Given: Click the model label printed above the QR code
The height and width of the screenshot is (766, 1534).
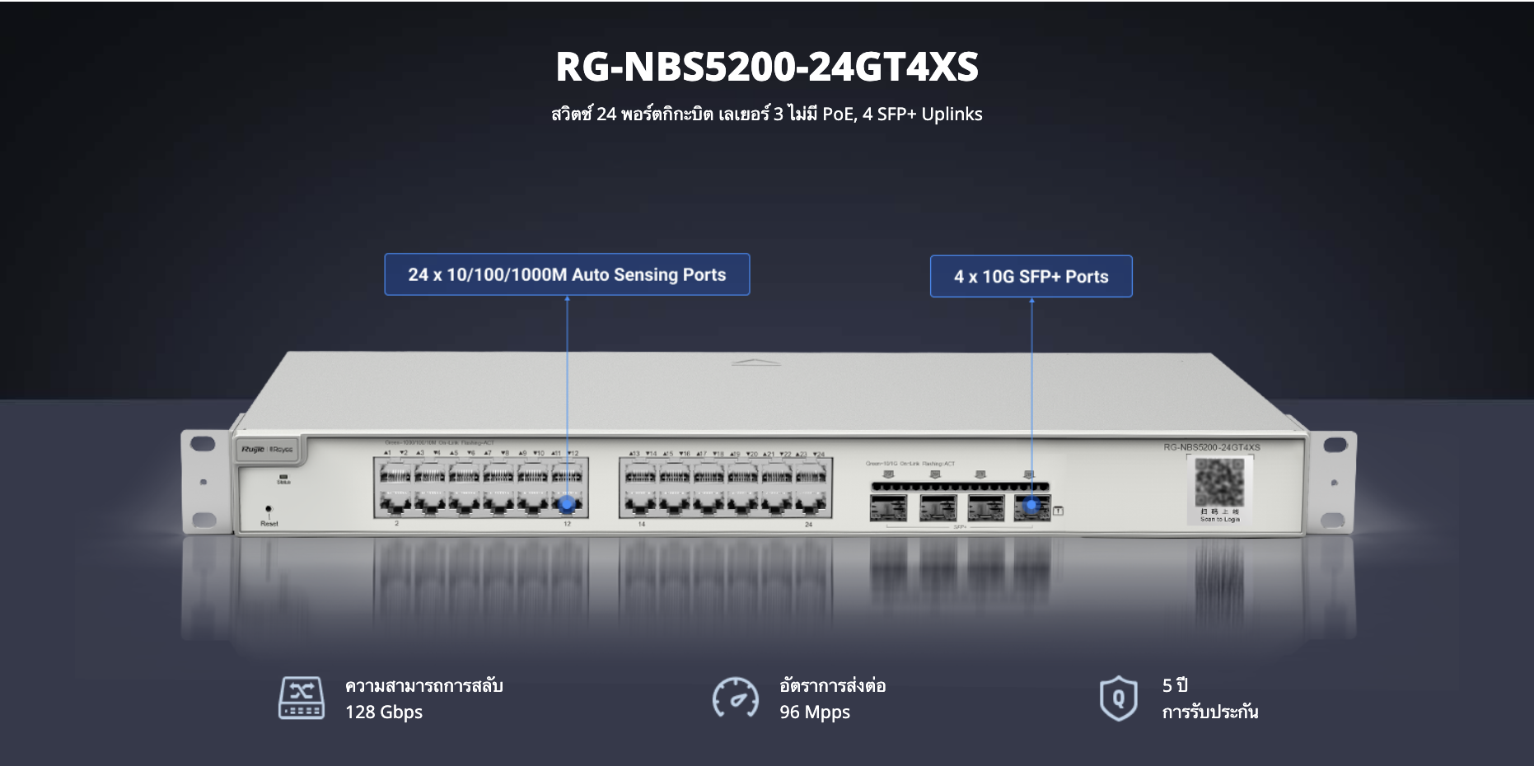Looking at the screenshot, I should coord(1211,447).
